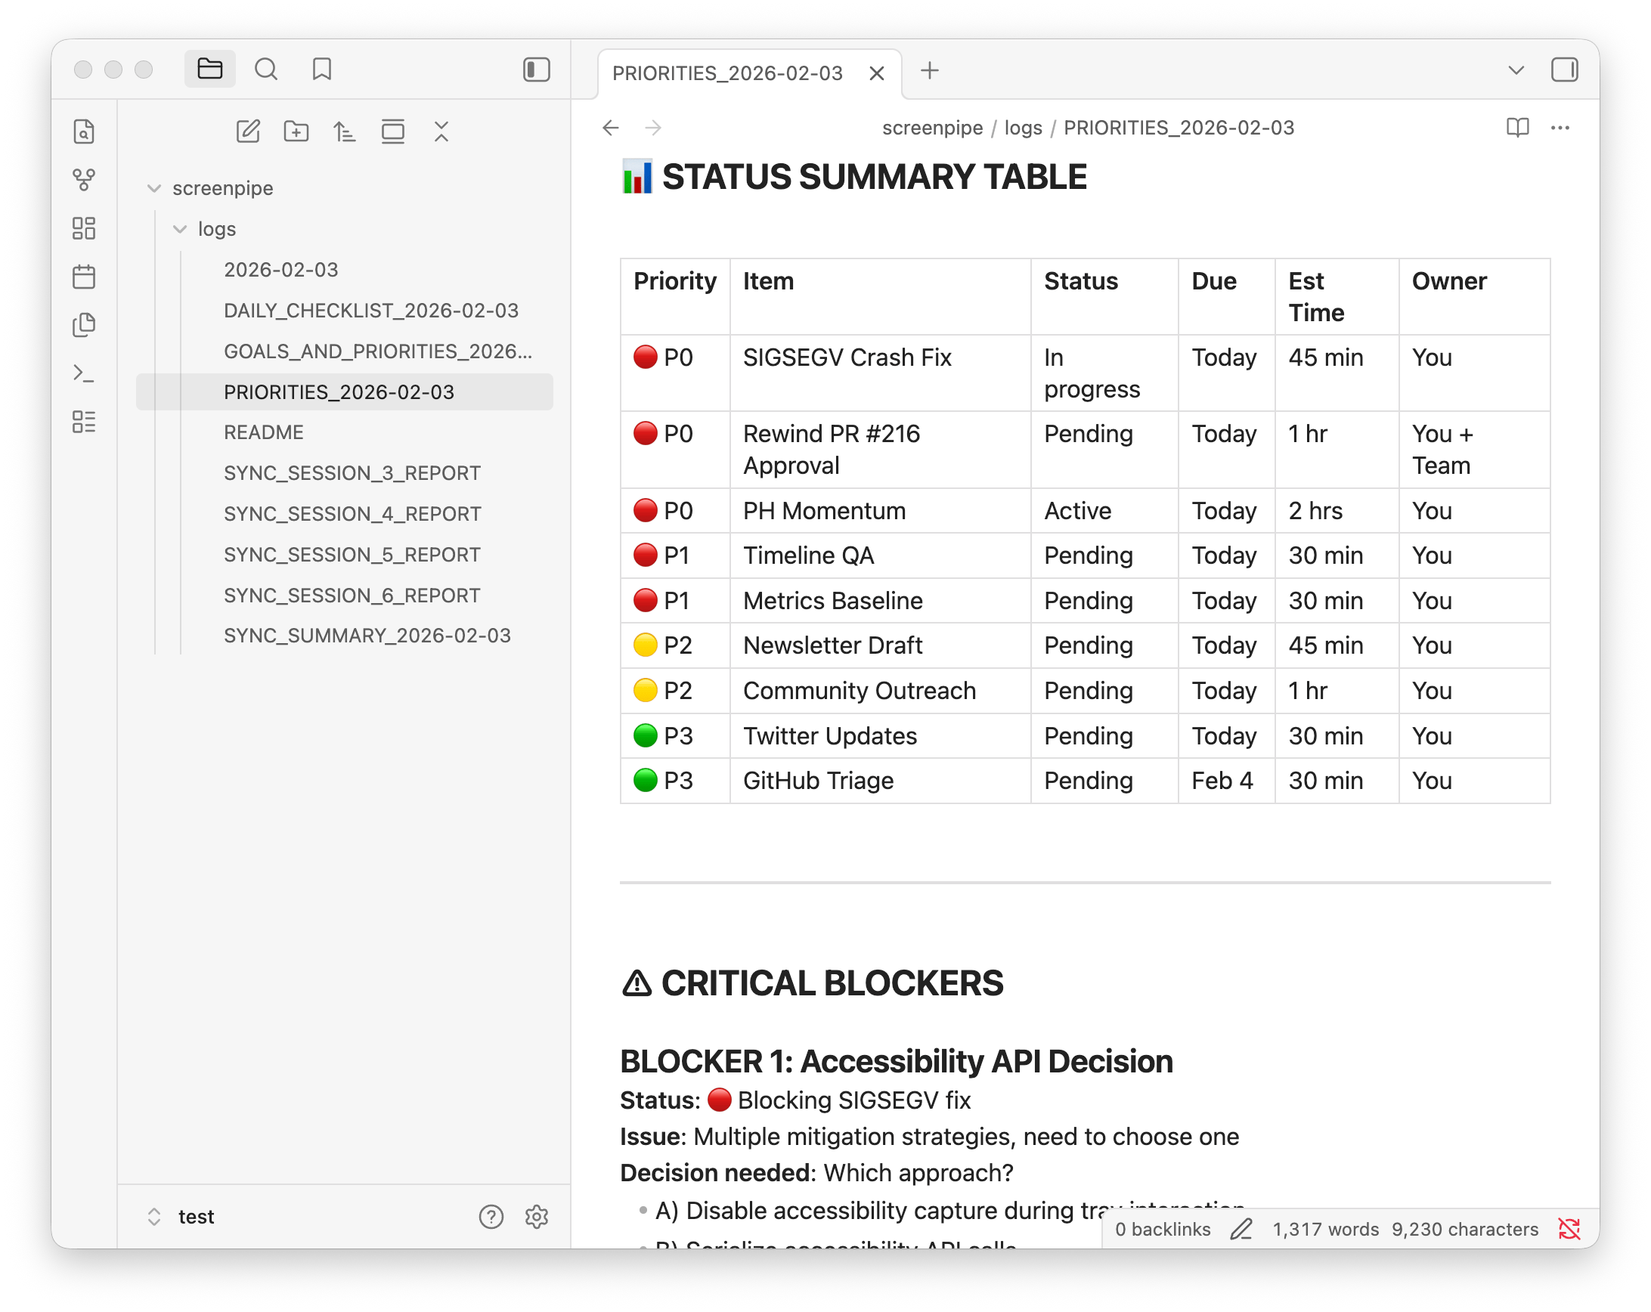Screen dimensions: 1651x1312
Task: Click the logs breadcrumb link
Action: 1023,128
